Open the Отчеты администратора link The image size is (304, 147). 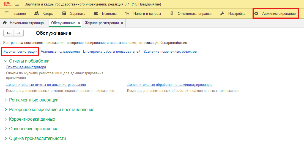point(26,67)
